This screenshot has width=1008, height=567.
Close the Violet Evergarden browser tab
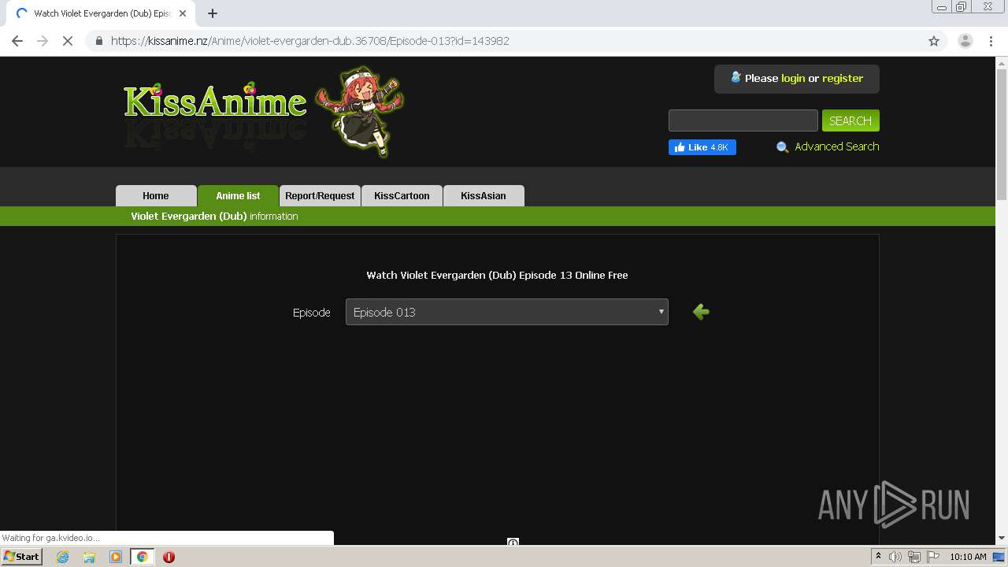[183, 13]
